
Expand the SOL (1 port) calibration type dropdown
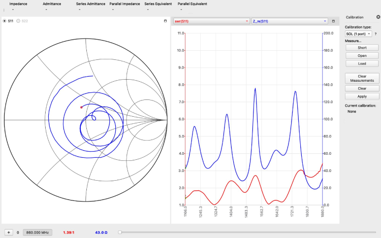point(359,33)
